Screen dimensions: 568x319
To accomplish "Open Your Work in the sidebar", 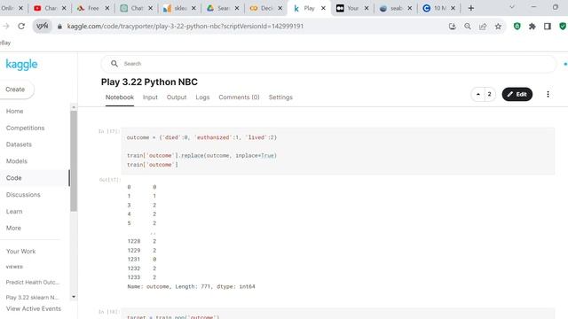I will point(21,252).
